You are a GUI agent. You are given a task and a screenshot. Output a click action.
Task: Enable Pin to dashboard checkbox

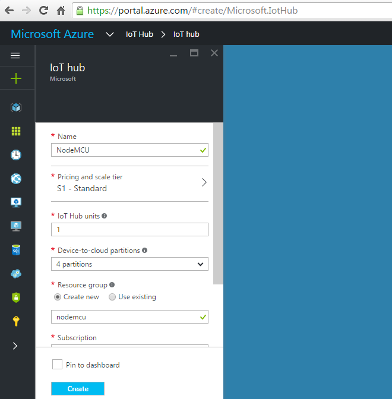pos(57,364)
